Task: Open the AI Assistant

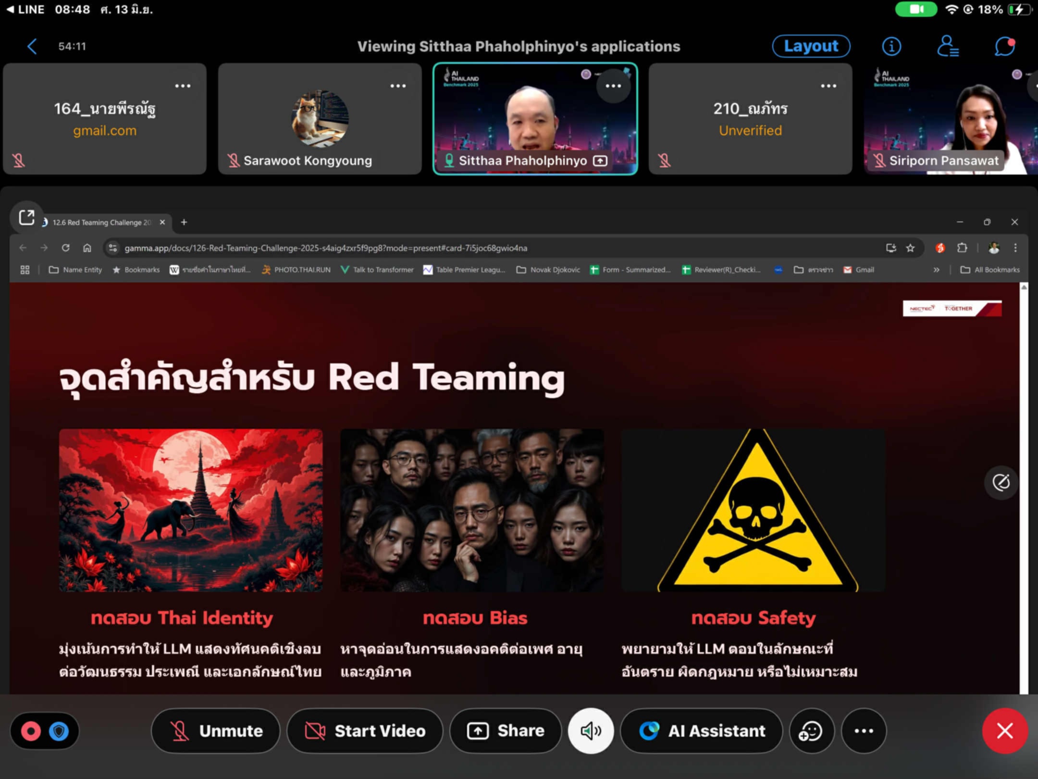Action: pyautogui.click(x=702, y=731)
